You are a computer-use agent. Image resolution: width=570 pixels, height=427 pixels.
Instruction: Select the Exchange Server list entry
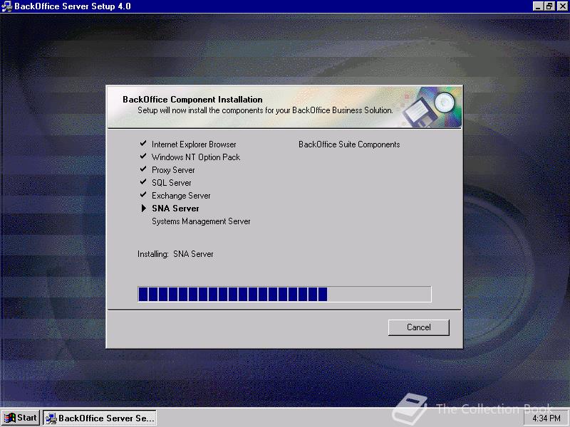181,196
